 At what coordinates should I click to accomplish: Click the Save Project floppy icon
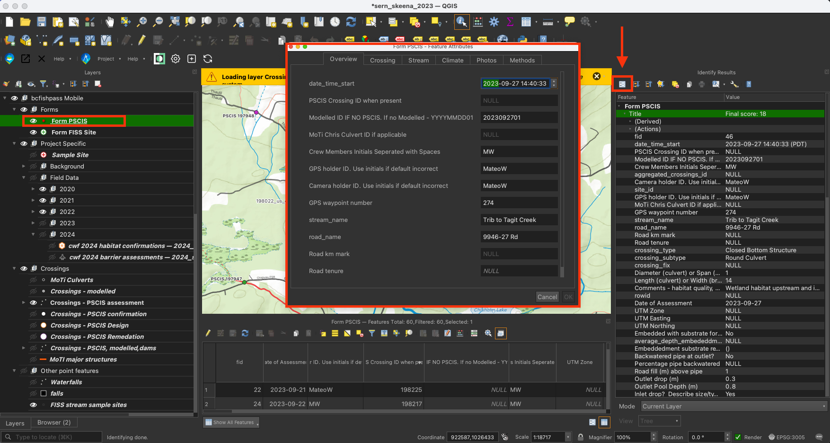click(42, 21)
